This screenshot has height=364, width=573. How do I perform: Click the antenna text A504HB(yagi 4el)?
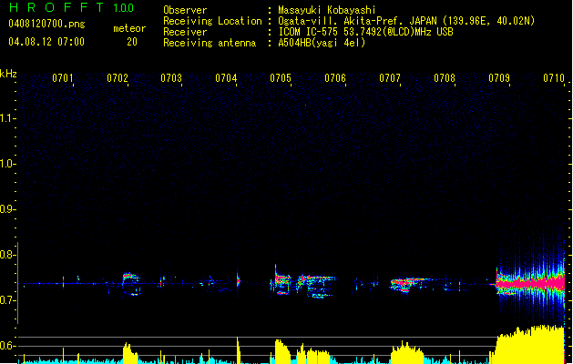[x=322, y=43]
